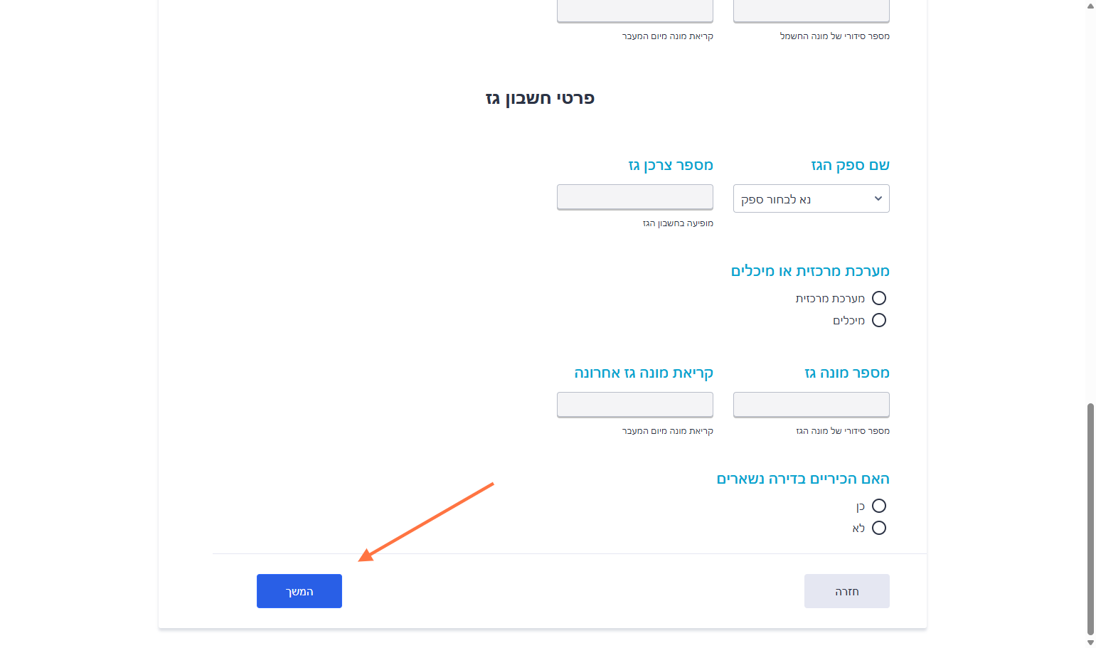The image size is (1096, 648).
Task: Click the פרטי חשבון גז heading
Action: click(540, 98)
